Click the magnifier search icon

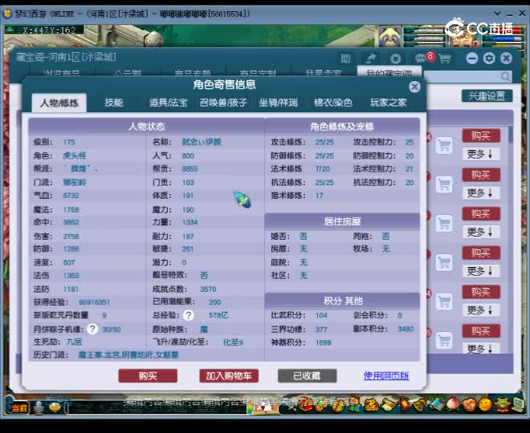pyautogui.click(x=505, y=76)
